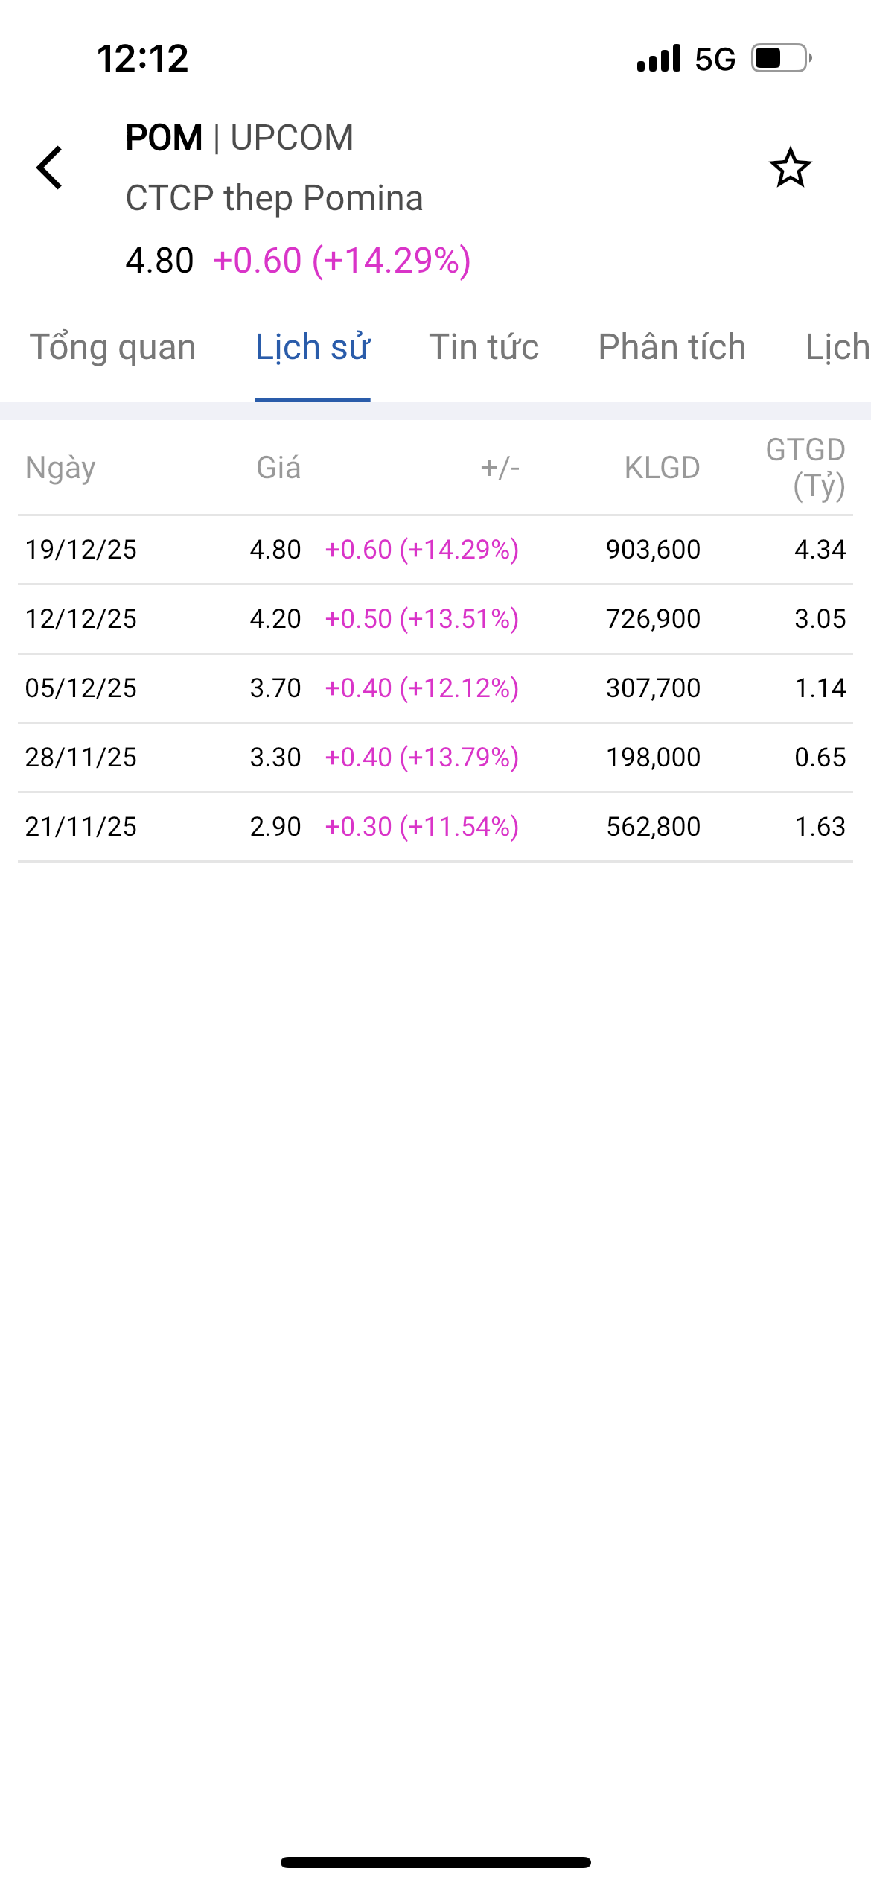871x1886 pixels.
Task: Switch to the Tin tức tab
Action: (484, 347)
